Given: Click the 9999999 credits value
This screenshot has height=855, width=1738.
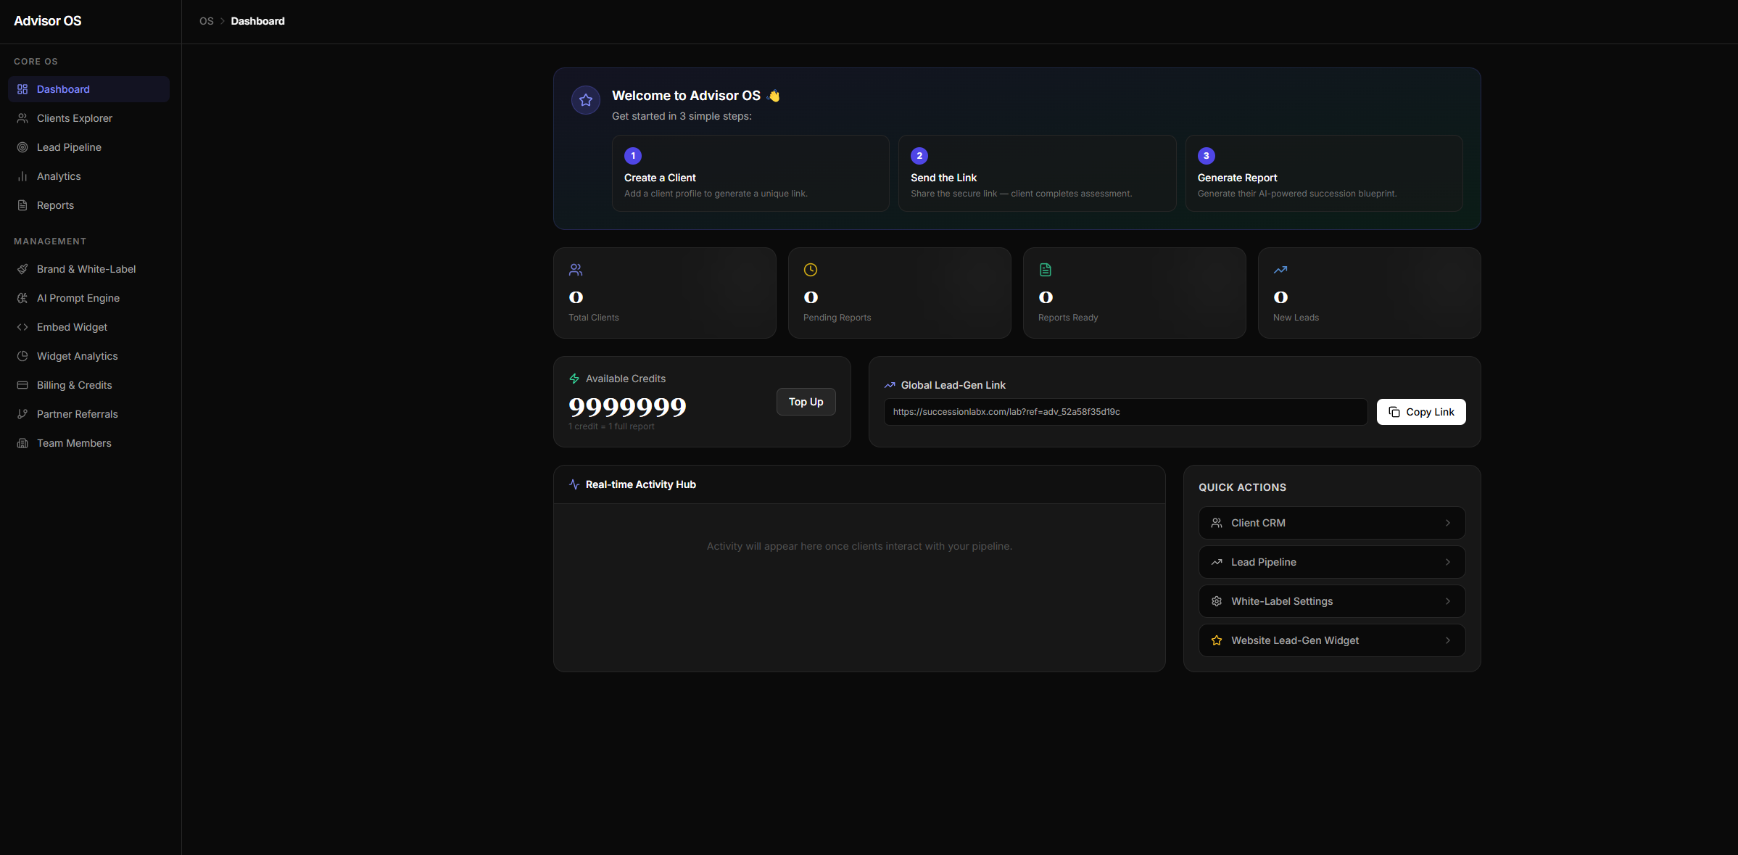Looking at the screenshot, I should tap(627, 407).
